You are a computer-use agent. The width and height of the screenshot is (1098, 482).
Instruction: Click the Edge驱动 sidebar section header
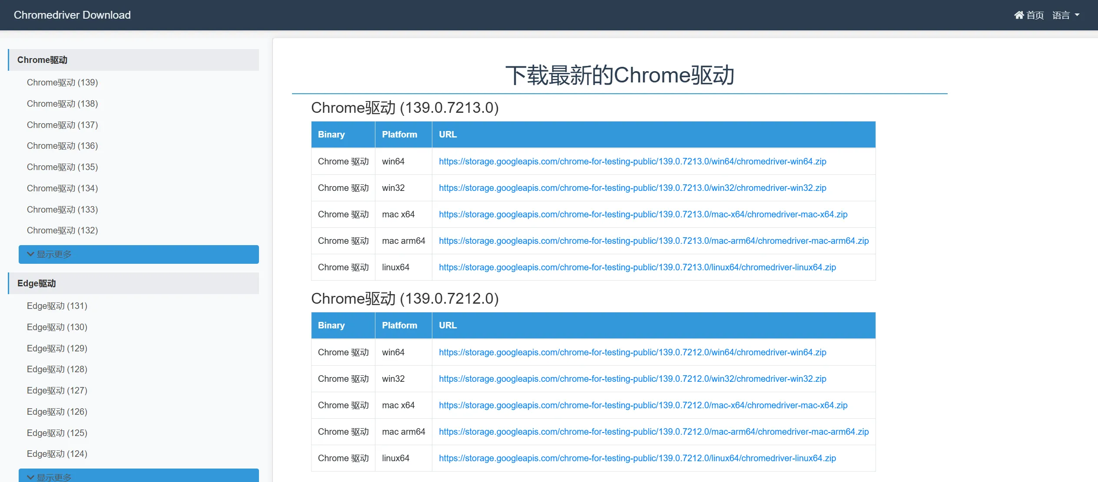[x=133, y=283]
